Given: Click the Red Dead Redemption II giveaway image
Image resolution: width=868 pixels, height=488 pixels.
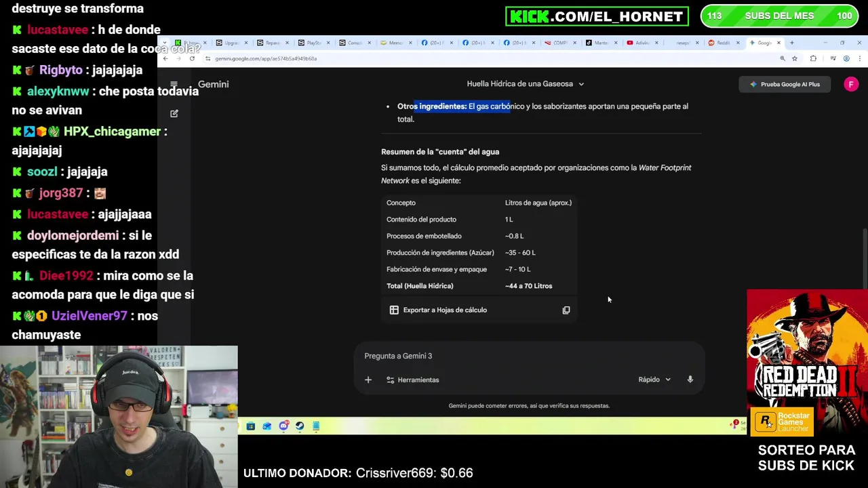Looking at the screenshot, I should pos(807,363).
